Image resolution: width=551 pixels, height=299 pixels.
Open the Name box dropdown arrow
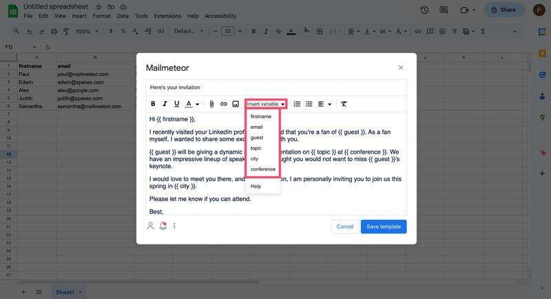coord(34,47)
